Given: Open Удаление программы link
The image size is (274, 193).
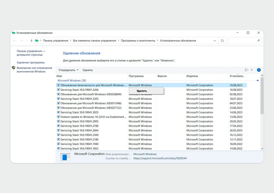Looking at the screenshot, I should 30,63.
